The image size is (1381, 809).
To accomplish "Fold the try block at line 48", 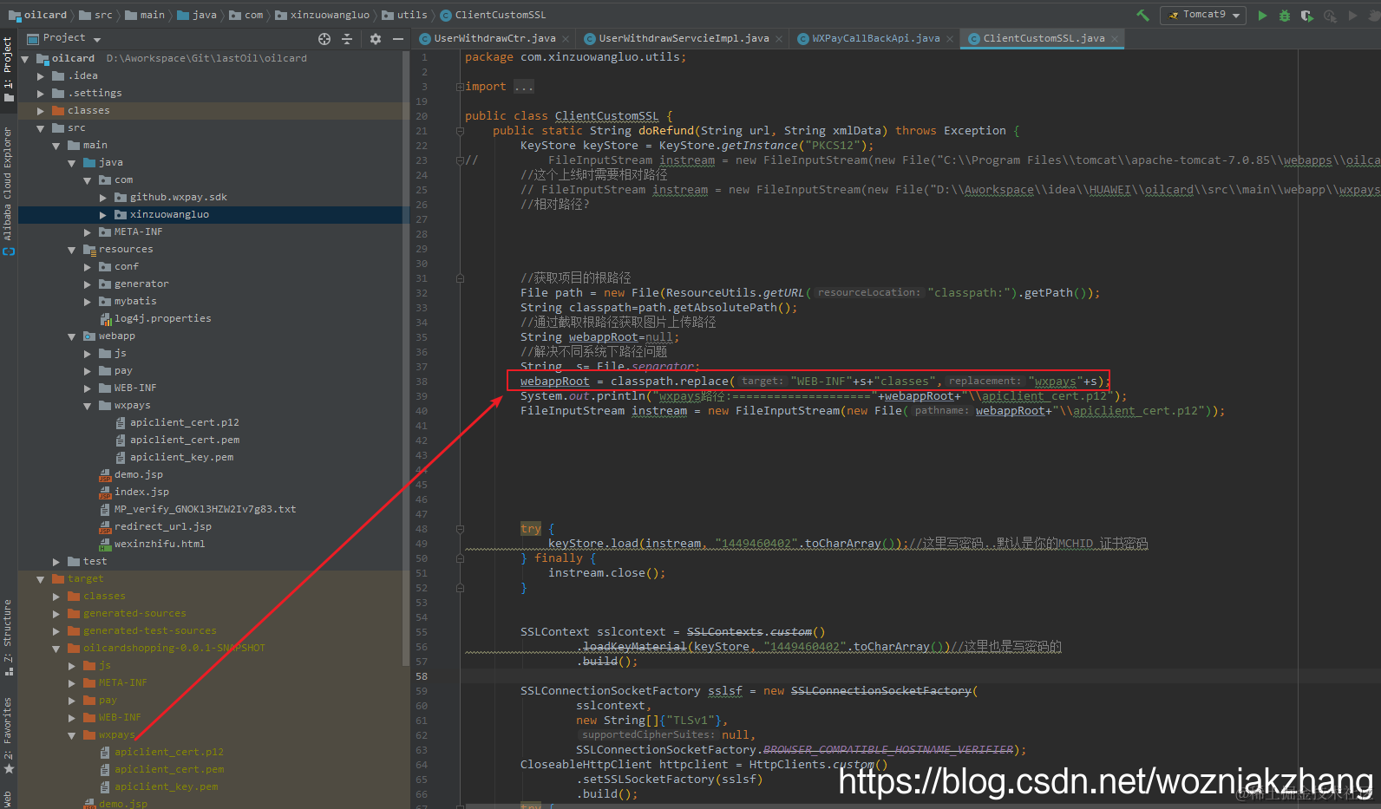I will click(460, 529).
